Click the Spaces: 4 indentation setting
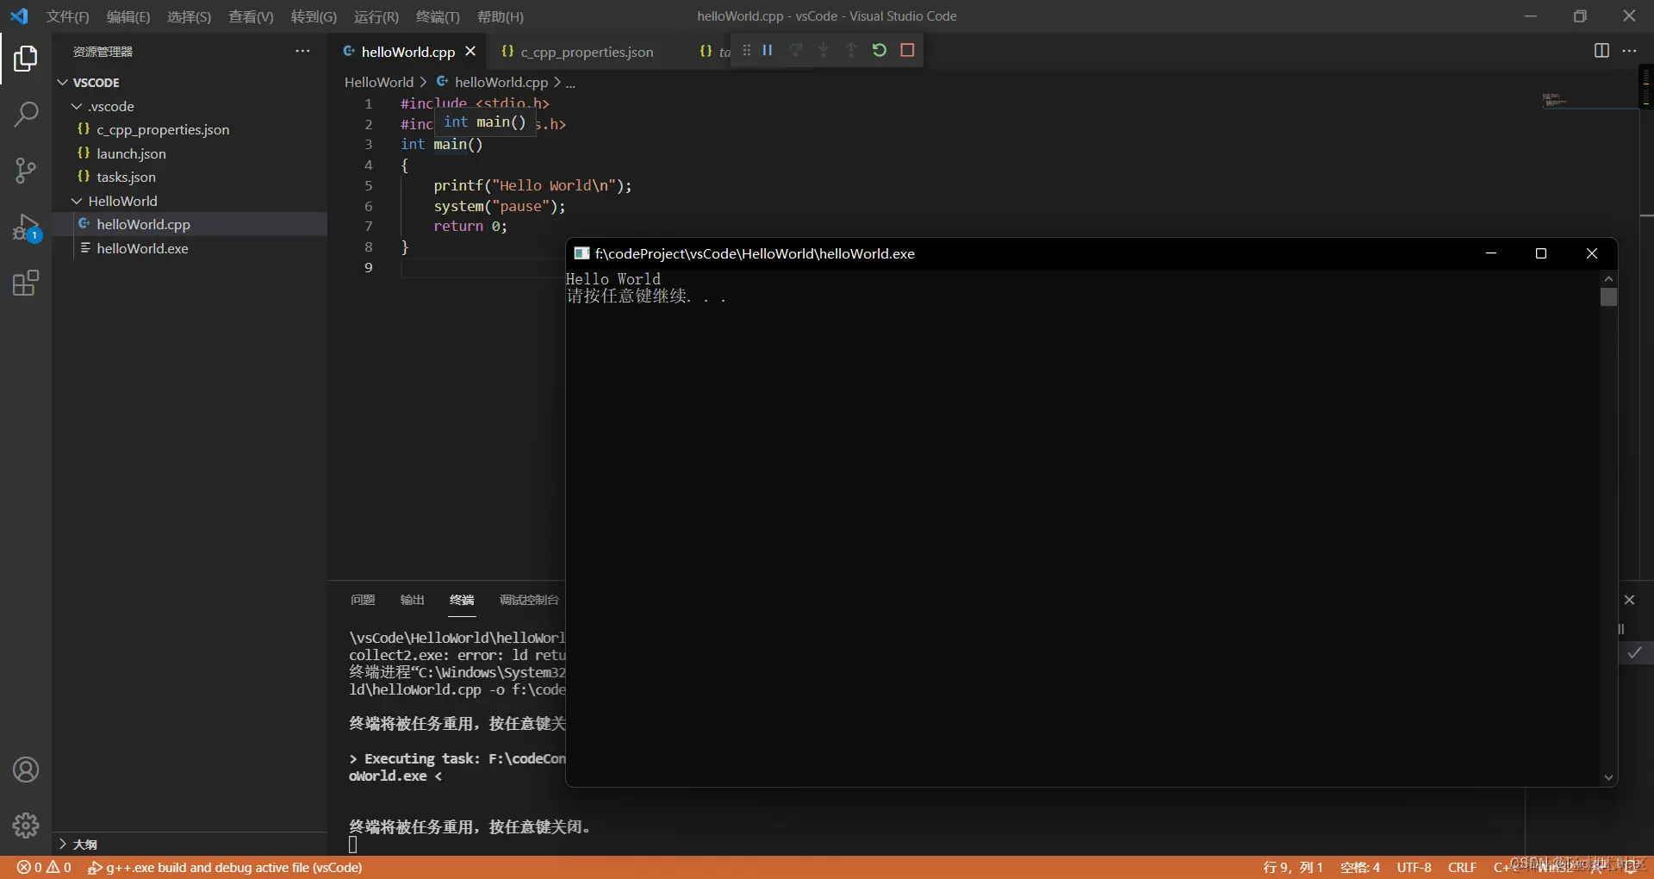This screenshot has width=1654, height=879. [1360, 868]
